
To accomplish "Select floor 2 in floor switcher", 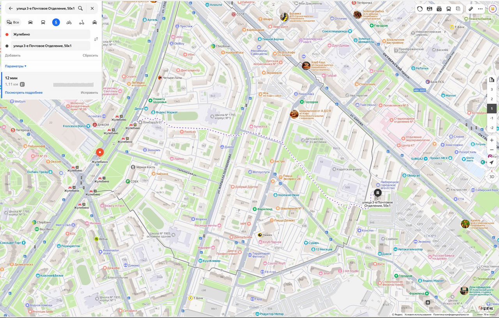I will (492, 99).
